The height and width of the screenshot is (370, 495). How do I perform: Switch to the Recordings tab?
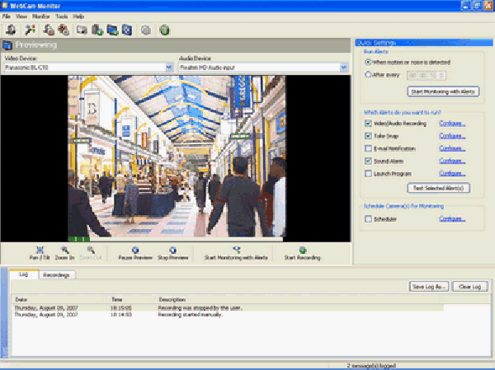[56, 274]
